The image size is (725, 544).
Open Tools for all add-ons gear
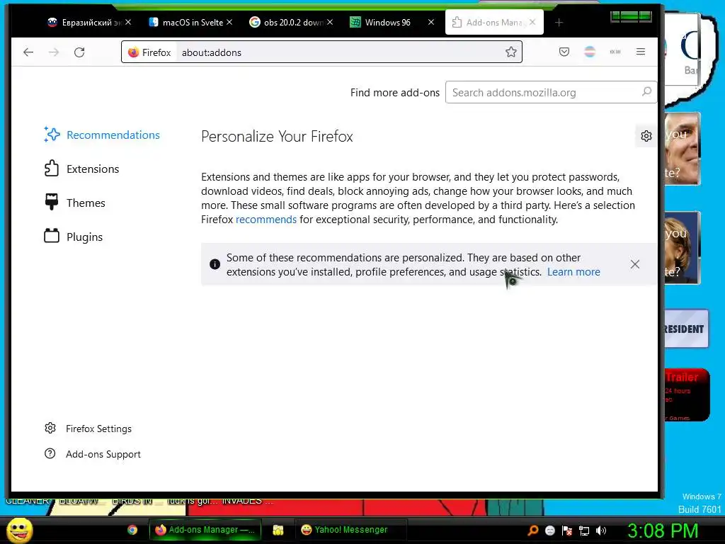646,136
